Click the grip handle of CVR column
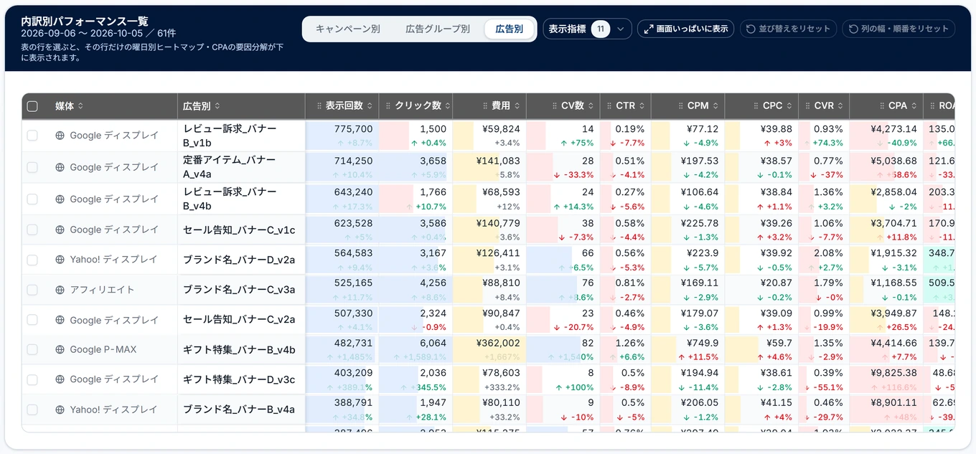 pyautogui.click(x=807, y=106)
